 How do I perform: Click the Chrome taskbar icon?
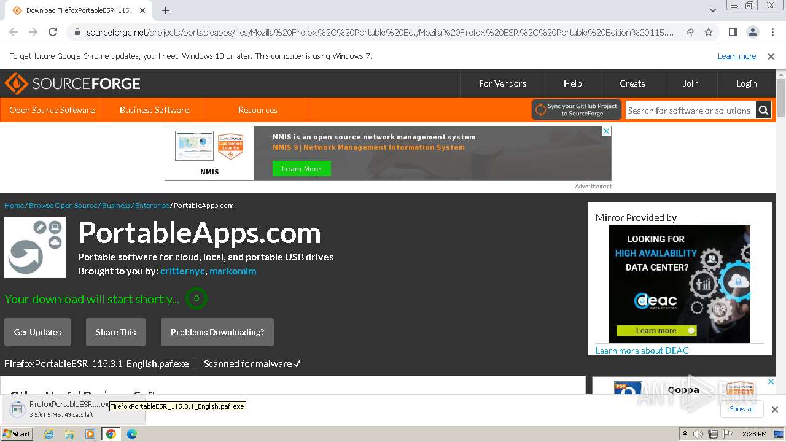[x=111, y=434]
